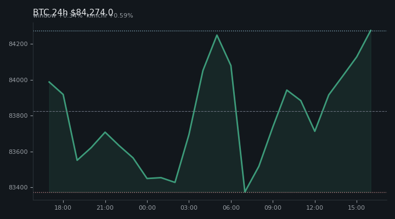Click the 09:00 time axis label
The height and width of the screenshot is (219, 395).
click(273, 208)
